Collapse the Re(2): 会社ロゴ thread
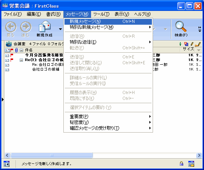This screenshot has width=204, height=170. point(21,60)
